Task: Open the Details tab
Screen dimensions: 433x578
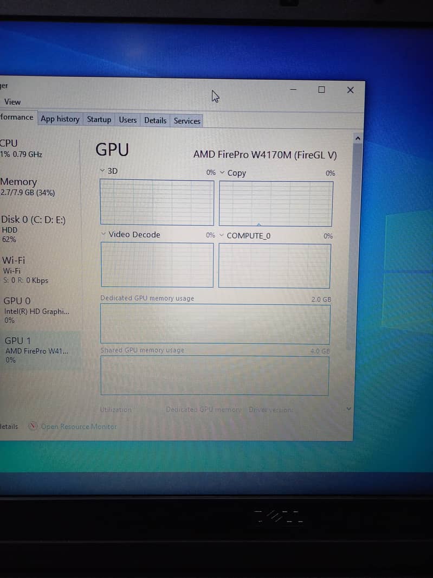Action: tap(155, 120)
